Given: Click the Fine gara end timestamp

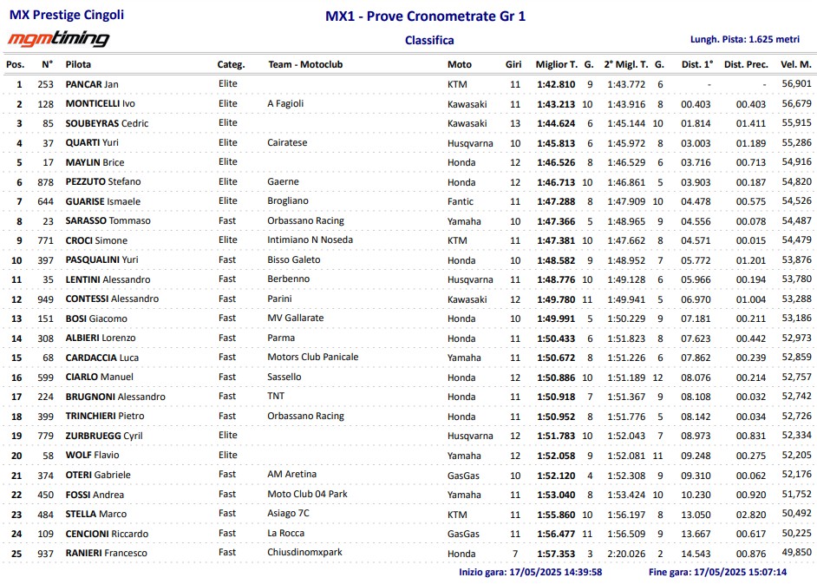Looking at the screenshot, I should (x=717, y=573).
